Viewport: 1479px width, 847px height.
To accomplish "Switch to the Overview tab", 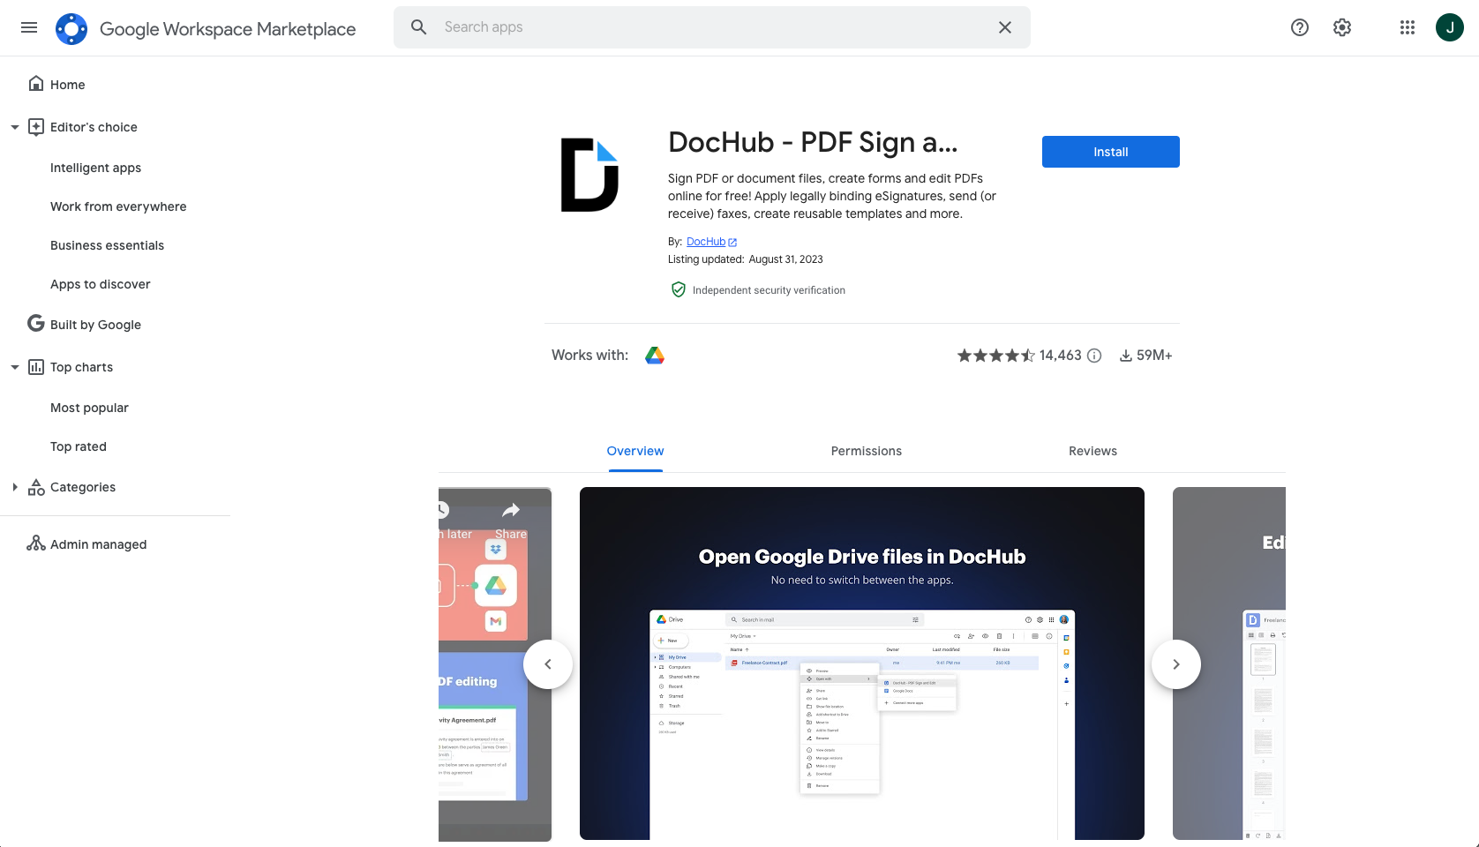I will (x=635, y=451).
